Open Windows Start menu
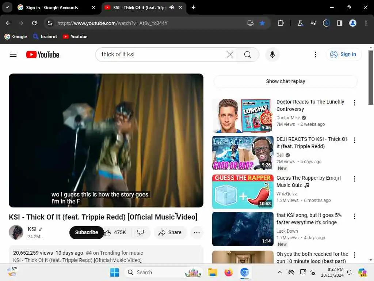Viewport: 374px width, 281px height. click(114, 272)
